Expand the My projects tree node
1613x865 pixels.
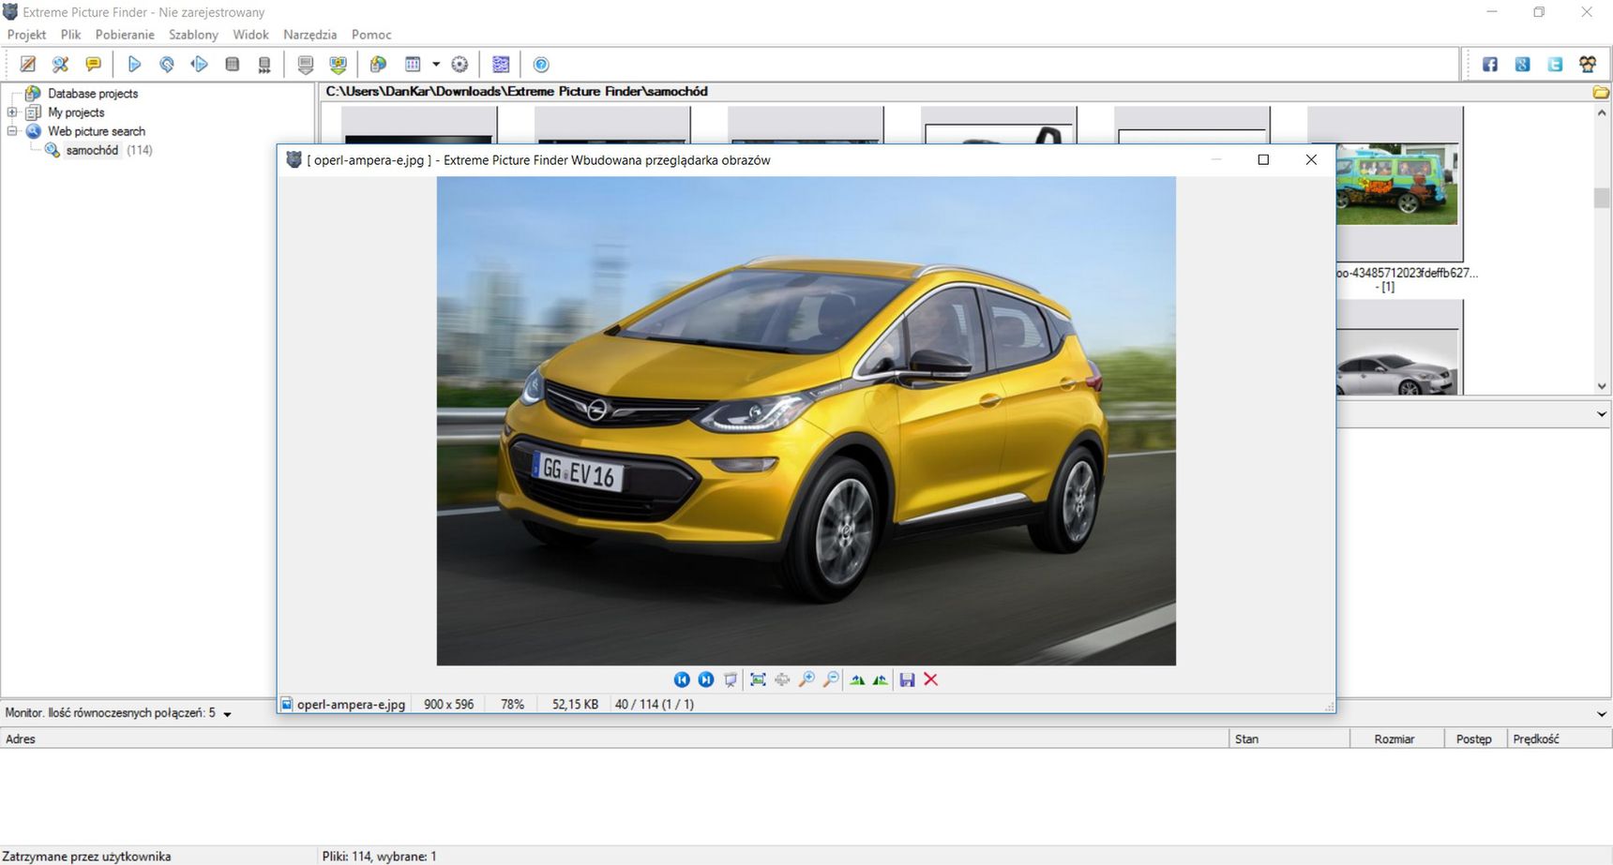click(12, 112)
